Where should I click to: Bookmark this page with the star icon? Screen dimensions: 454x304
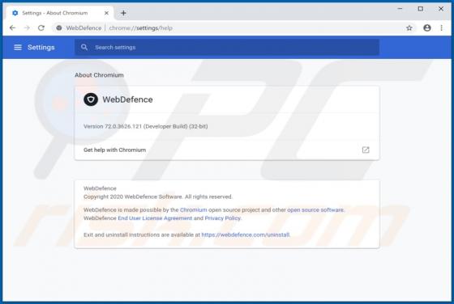[x=409, y=28]
